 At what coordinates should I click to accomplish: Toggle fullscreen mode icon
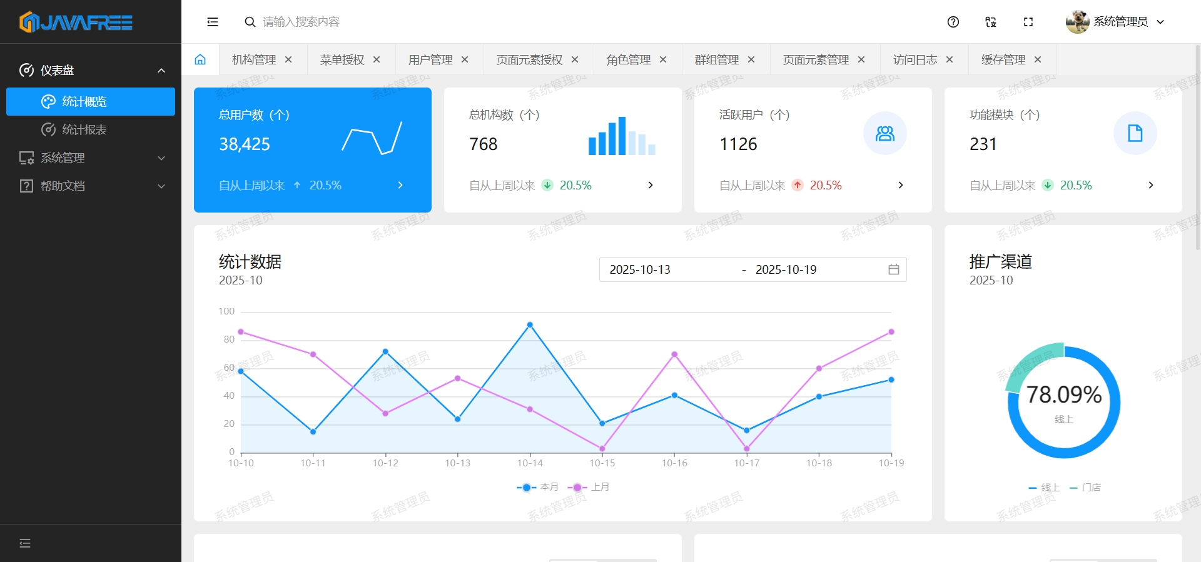pyautogui.click(x=1028, y=22)
